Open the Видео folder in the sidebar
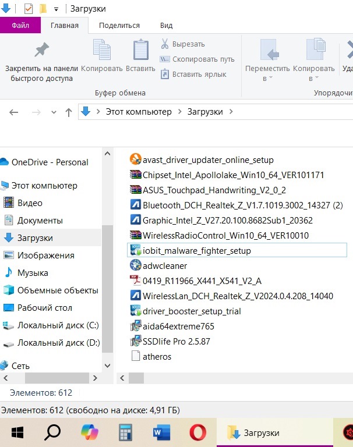Viewport: 353px width, 447px height. (23, 203)
